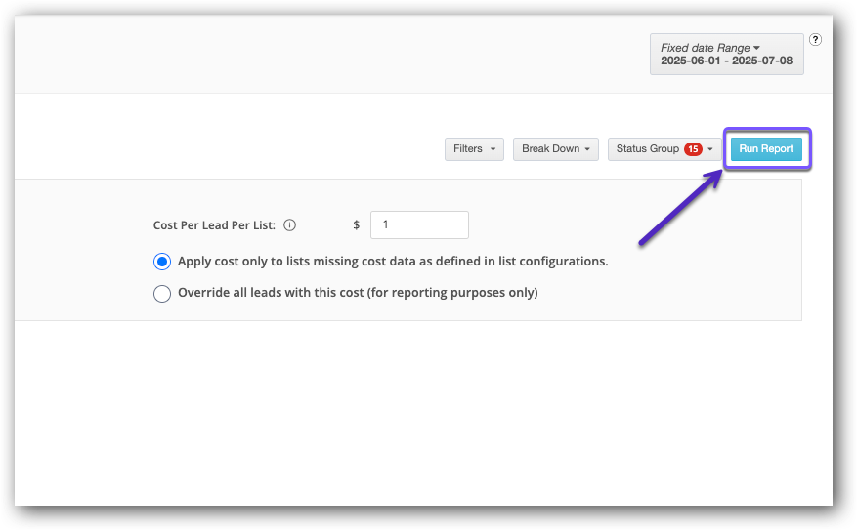Click the small arrow after Status Group badge
857x530 pixels.
710,149
